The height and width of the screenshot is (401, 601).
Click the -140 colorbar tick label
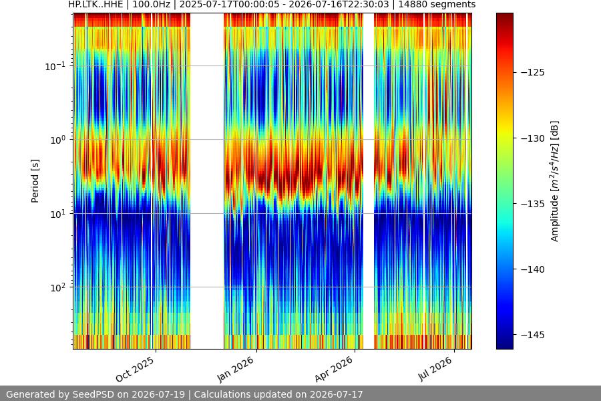point(532,269)
